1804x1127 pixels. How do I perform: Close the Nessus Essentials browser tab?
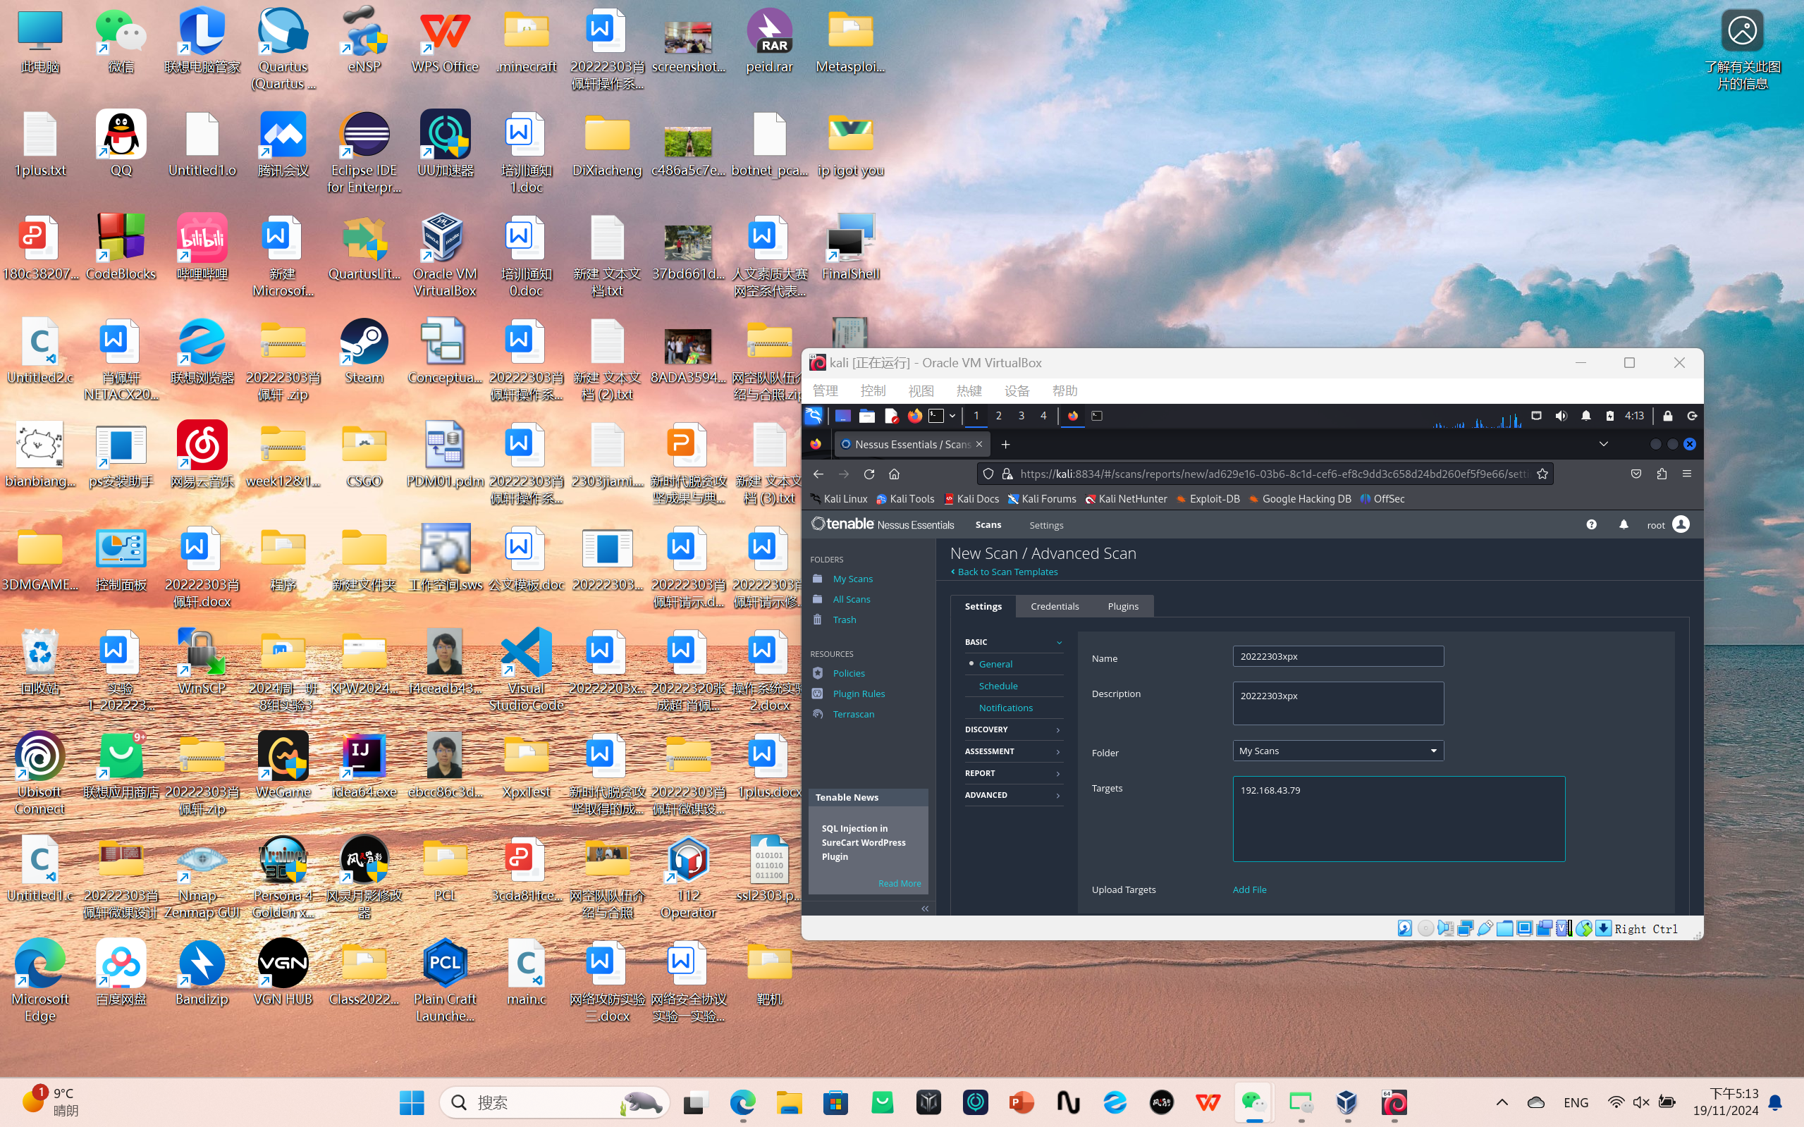[978, 444]
